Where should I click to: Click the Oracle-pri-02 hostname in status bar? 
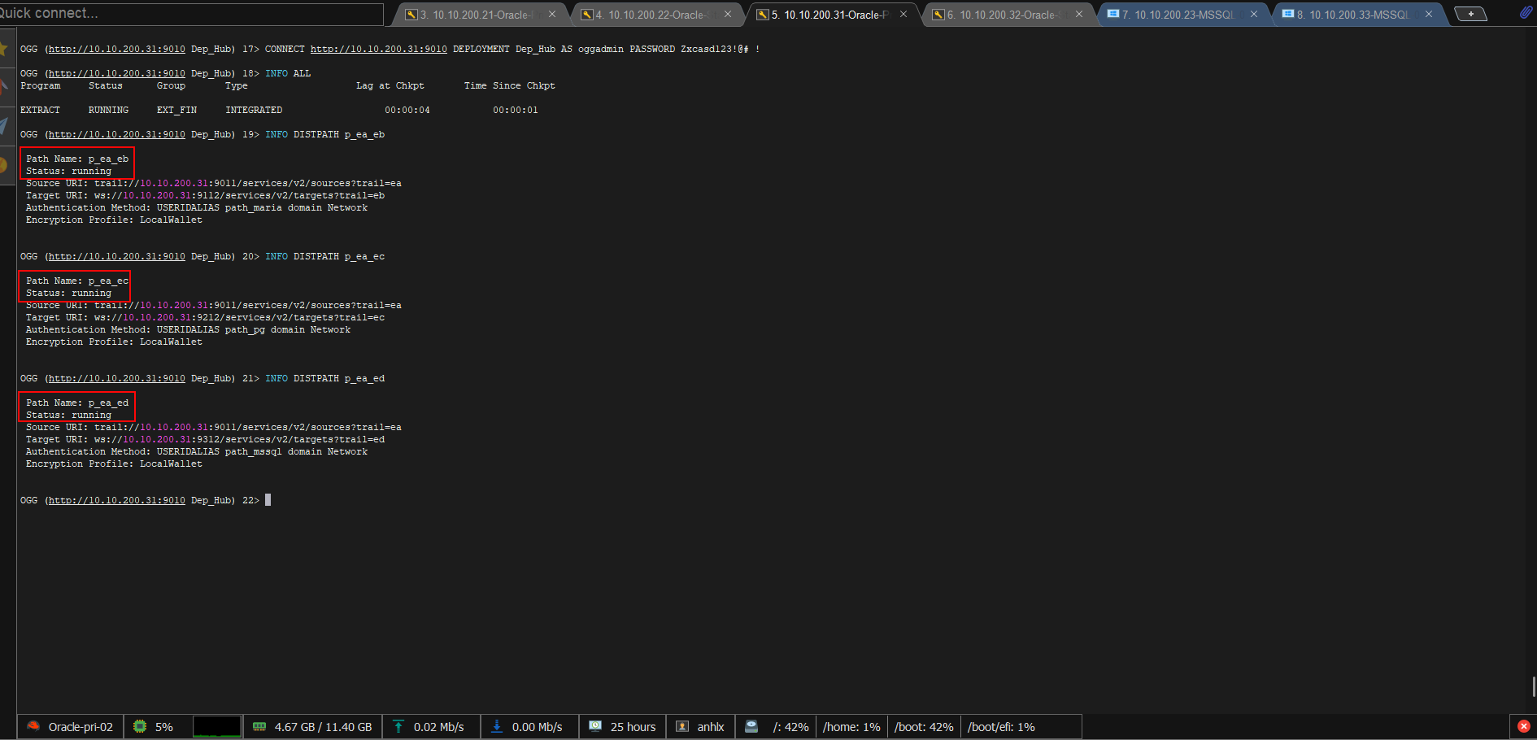pyautogui.click(x=81, y=727)
